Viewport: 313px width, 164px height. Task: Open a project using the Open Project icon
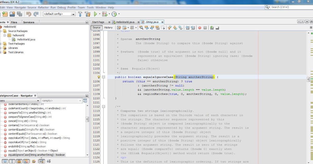(x=12, y=14)
